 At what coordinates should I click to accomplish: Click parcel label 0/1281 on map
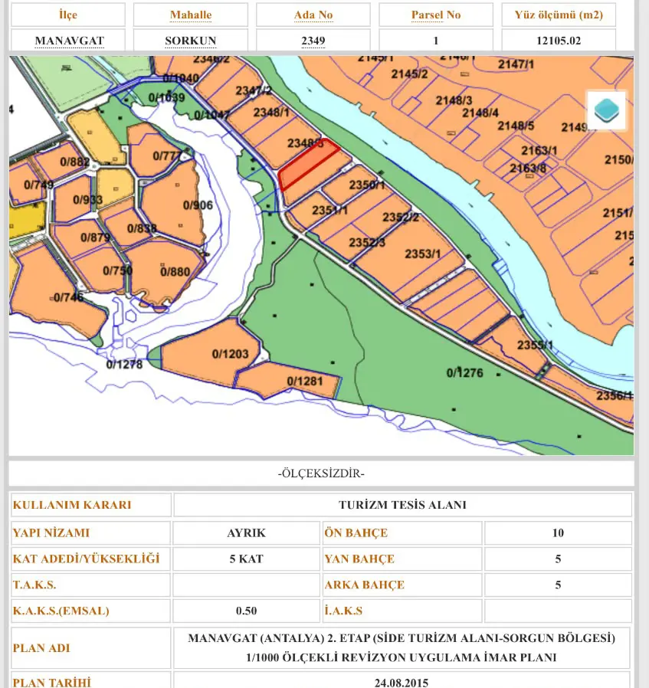(304, 381)
